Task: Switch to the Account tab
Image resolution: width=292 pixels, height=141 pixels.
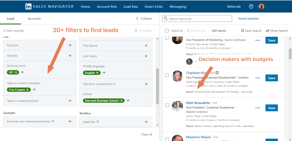Action: coord(34,18)
